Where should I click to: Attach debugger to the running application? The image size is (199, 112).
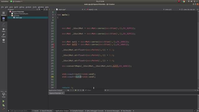[x=81, y=90]
